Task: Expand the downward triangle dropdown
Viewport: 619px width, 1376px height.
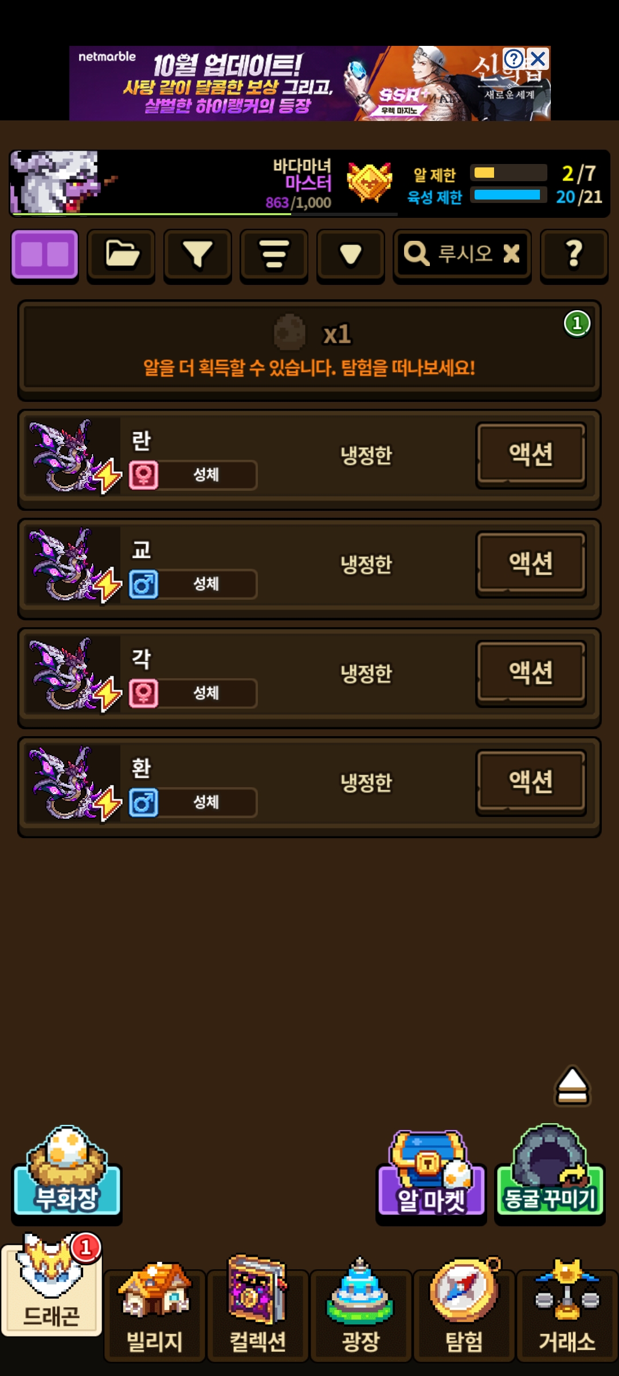Action: click(350, 255)
